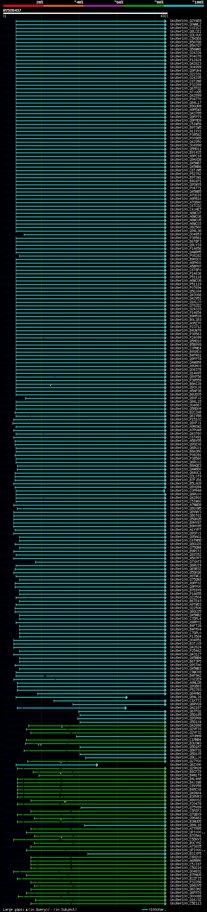Select hit label UniRef100_Q96UV5

tap(186, 885)
